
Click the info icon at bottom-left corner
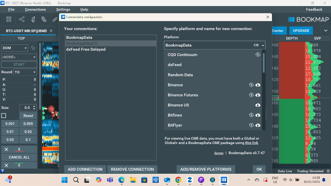(2, 171)
